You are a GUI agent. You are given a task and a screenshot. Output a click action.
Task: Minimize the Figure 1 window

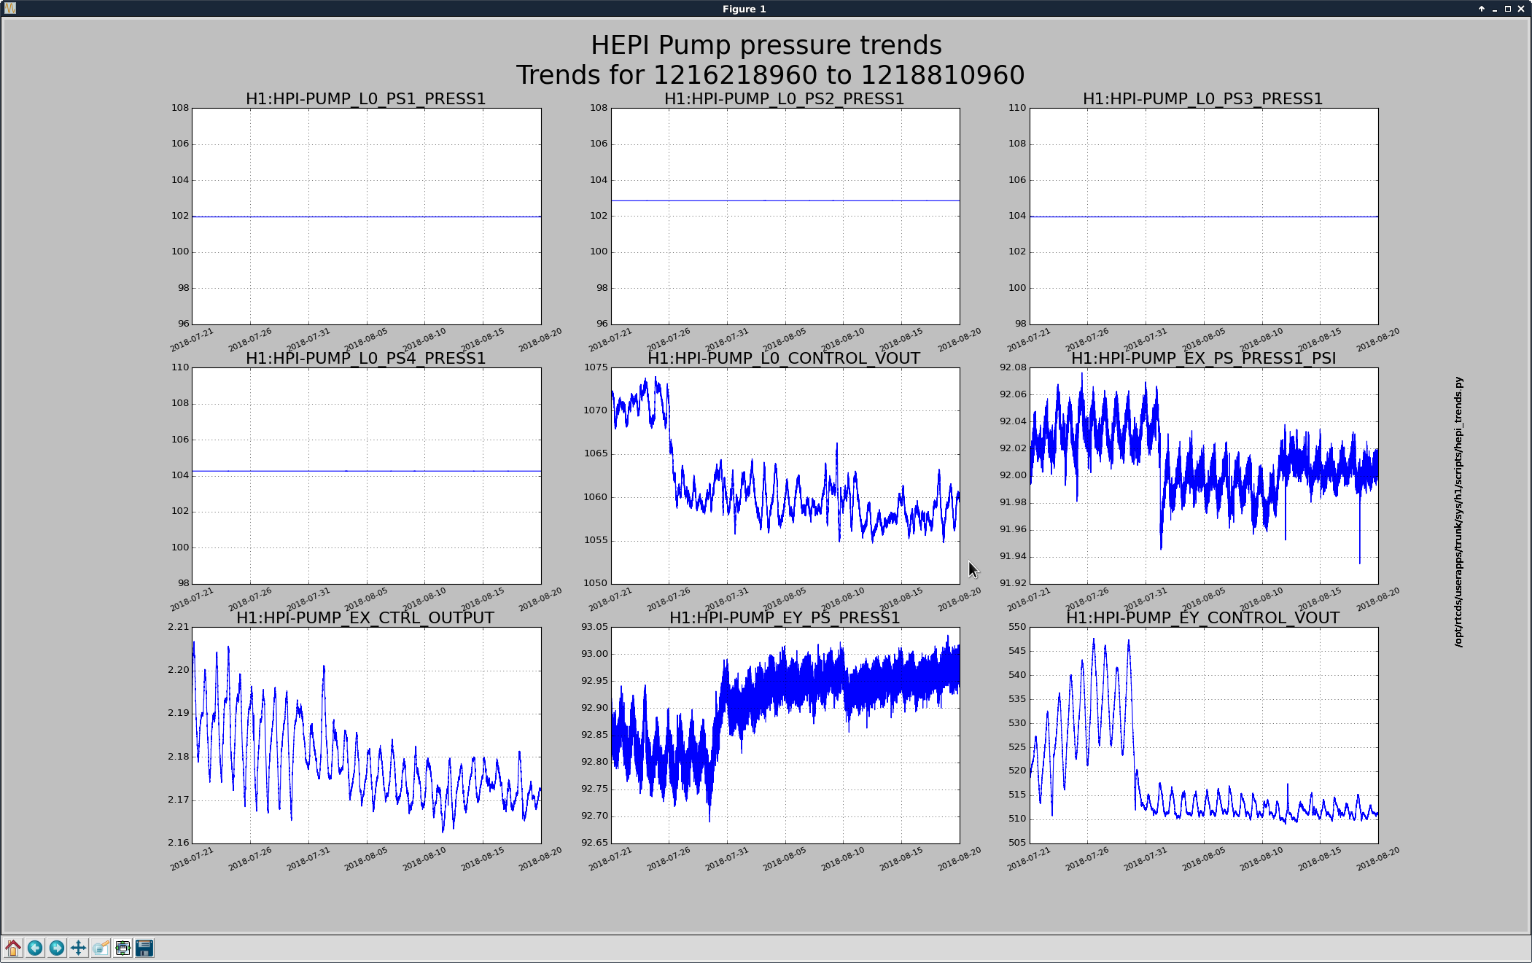(1494, 9)
